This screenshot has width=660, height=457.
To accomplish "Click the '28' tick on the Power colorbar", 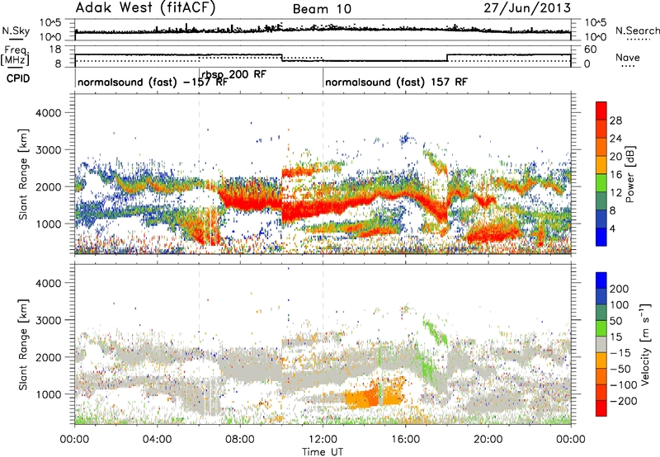I will tap(615, 120).
